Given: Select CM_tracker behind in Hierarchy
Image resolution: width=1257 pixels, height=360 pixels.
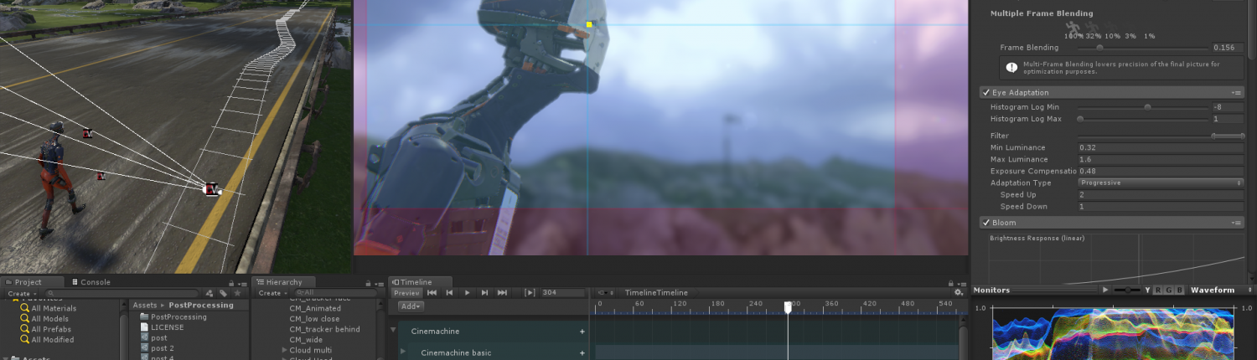Looking at the screenshot, I should coord(324,329).
